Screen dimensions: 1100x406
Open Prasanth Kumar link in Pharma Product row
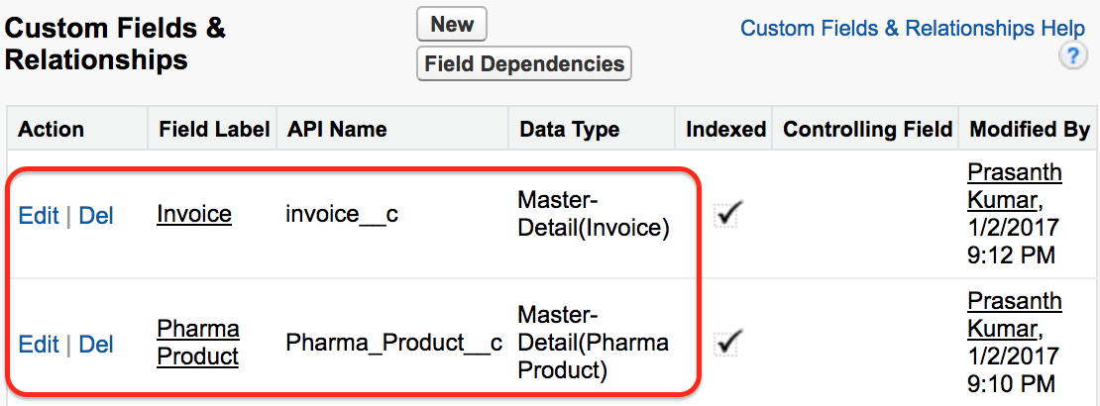(x=1015, y=316)
